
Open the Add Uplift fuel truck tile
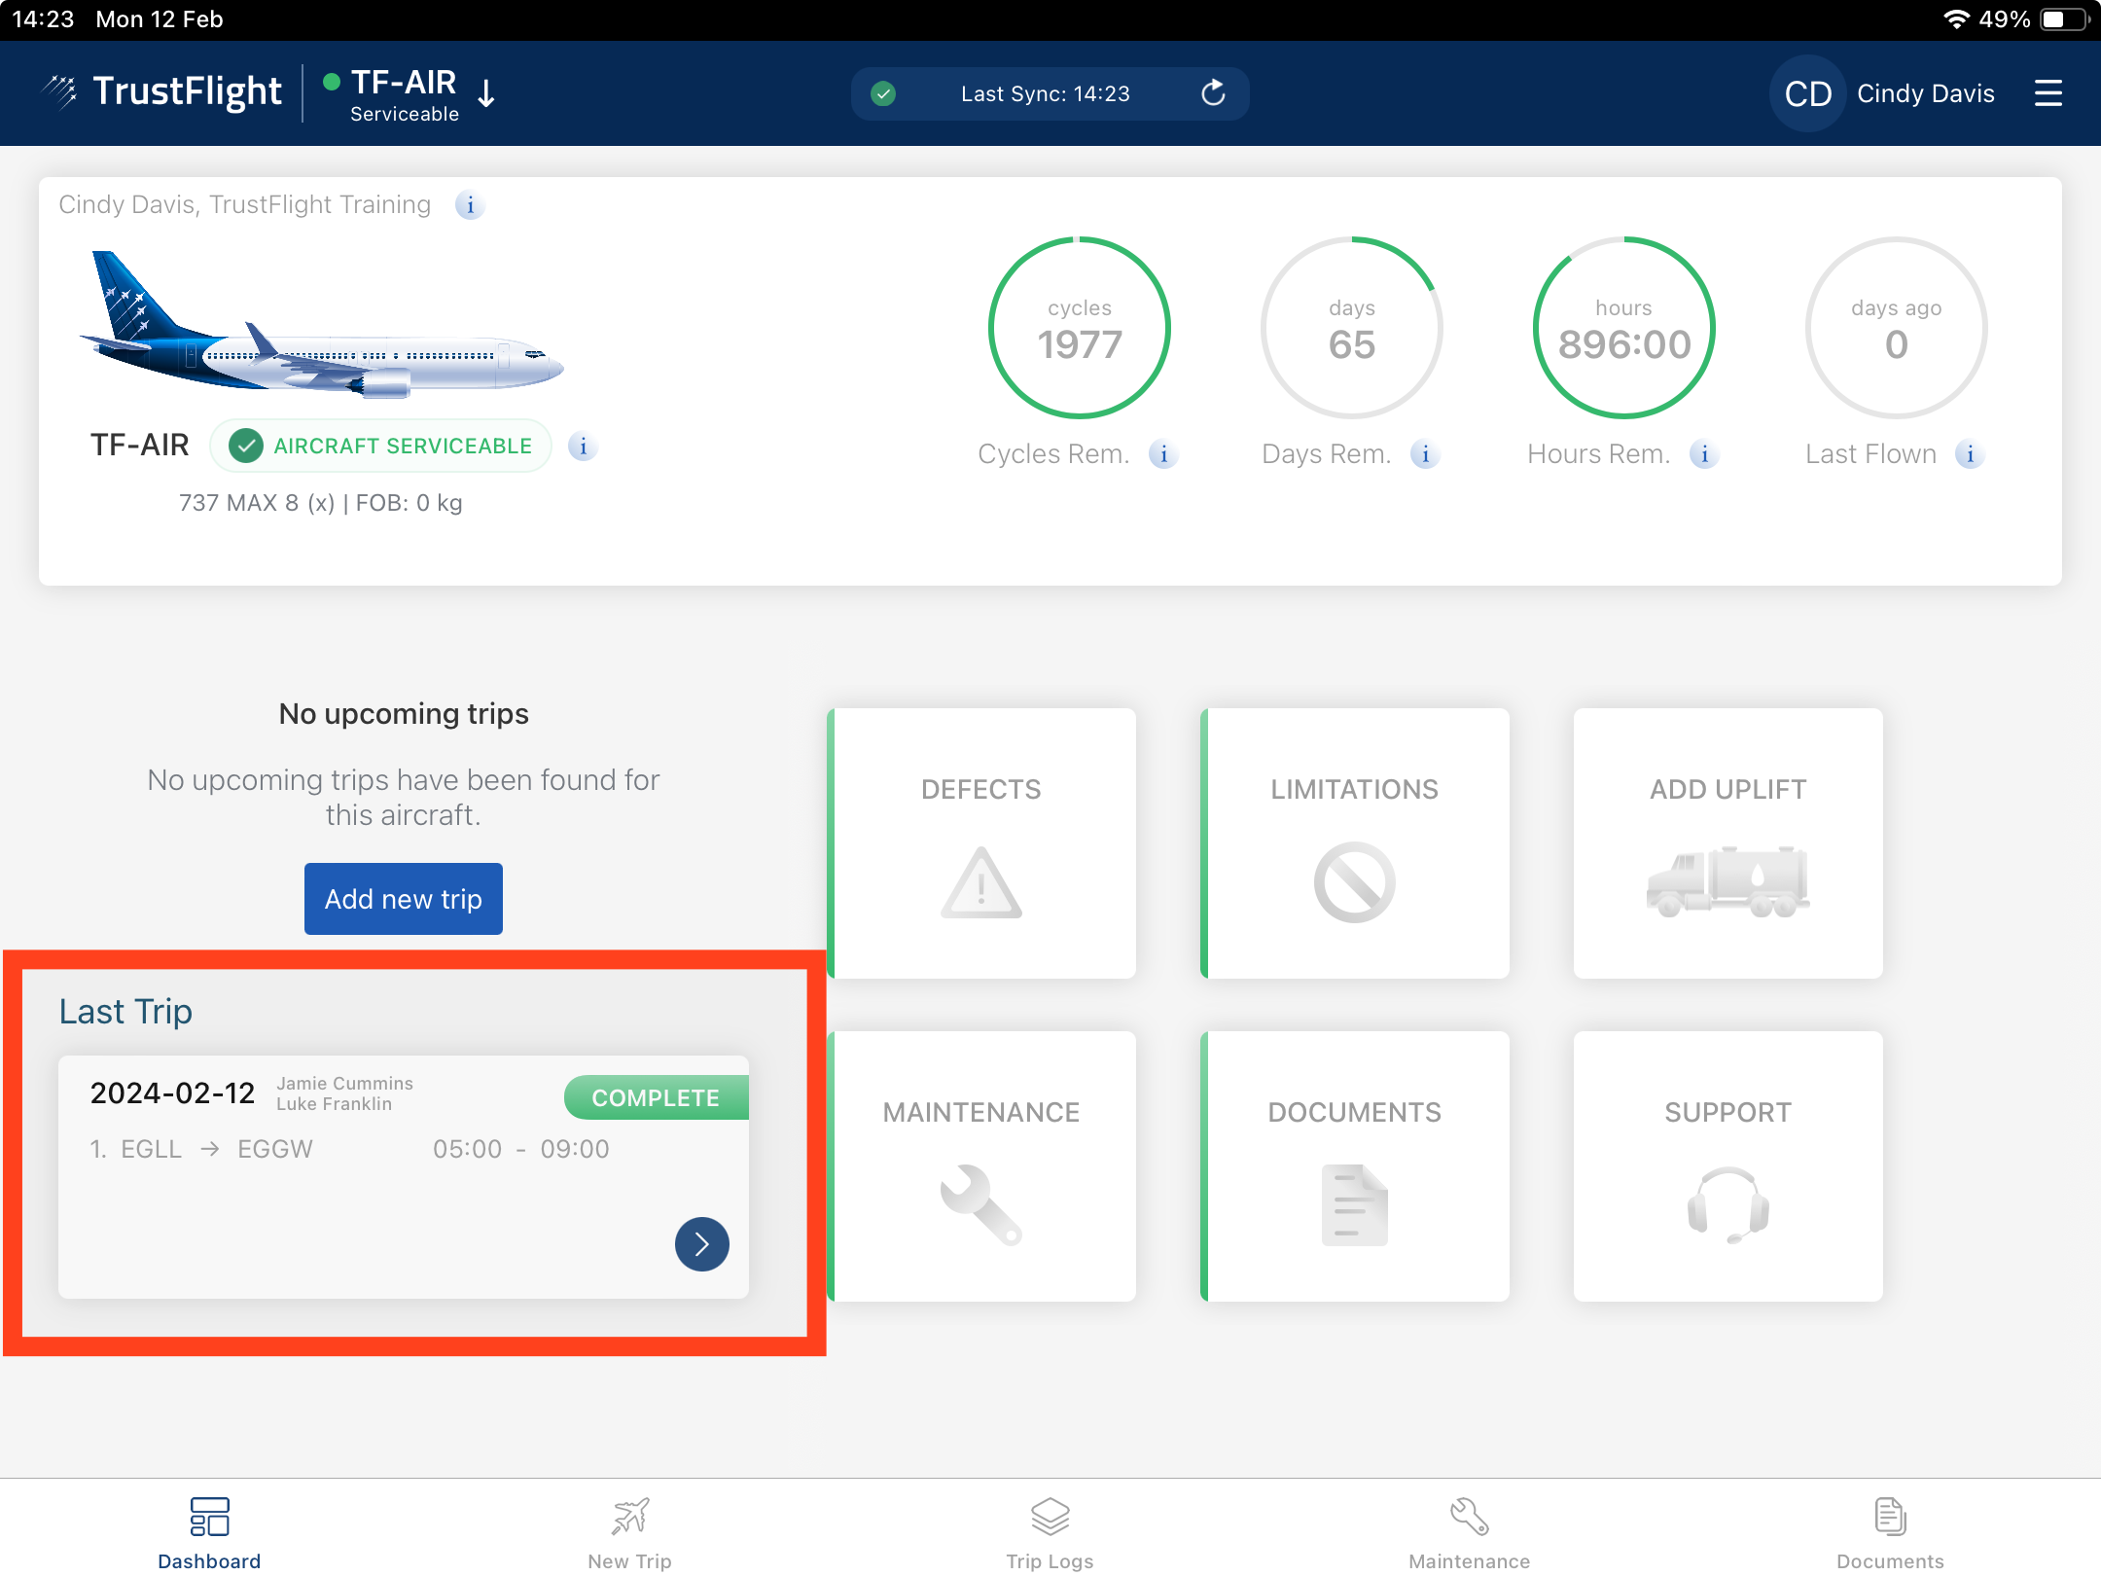click(x=1727, y=842)
